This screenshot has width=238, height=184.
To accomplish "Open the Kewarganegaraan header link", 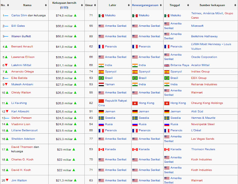I will (145, 5).
